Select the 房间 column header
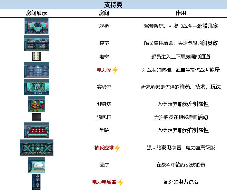The width and height of the screenshot is (227, 191). [104, 13]
